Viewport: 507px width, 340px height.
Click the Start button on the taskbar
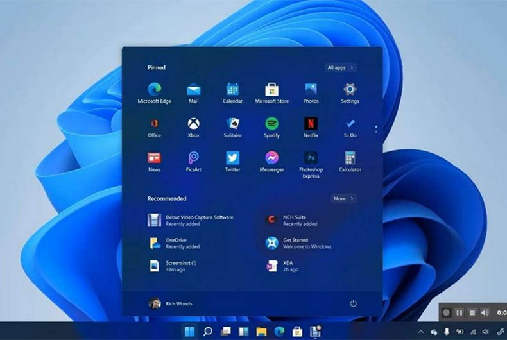[x=189, y=331]
